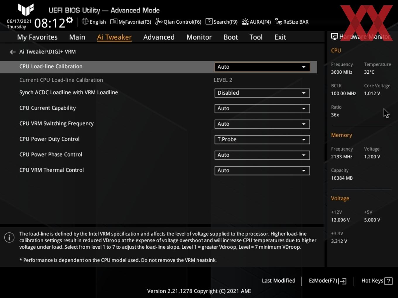This screenshot has height=298, width=398.
Task: Expand CPU Load-line Calibration dropdown
Action: tap(262, 67)
